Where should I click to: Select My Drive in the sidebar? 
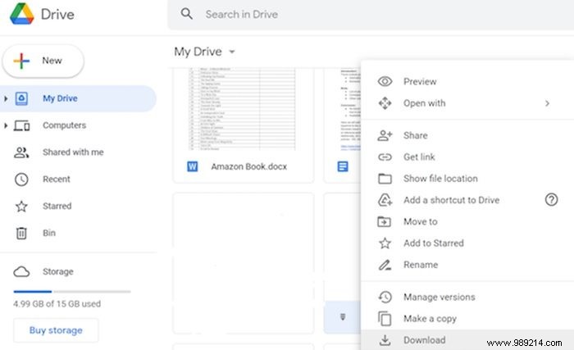point(78,98)
